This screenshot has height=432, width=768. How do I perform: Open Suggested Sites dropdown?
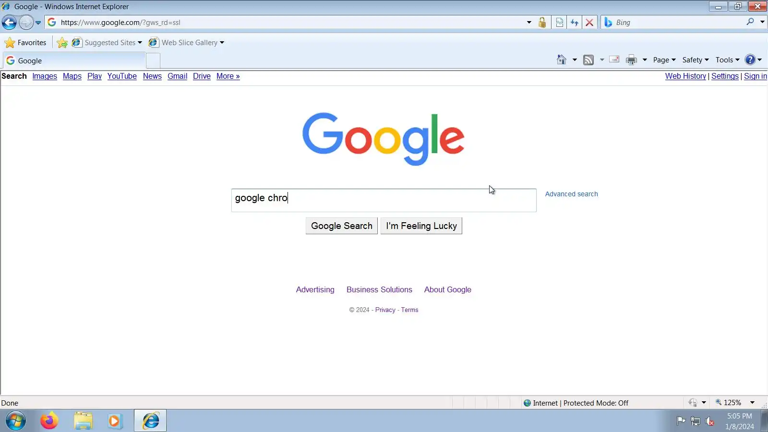coord(107,42)
